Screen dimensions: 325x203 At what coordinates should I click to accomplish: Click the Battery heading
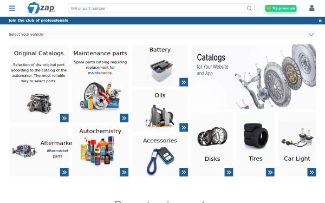tap(160, 50)
